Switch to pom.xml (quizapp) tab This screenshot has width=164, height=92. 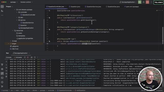click(131, 7)
